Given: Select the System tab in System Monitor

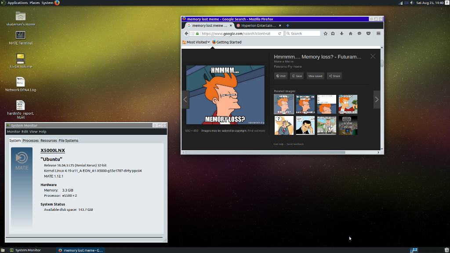Looking at the screenshot, I should 15,141.
